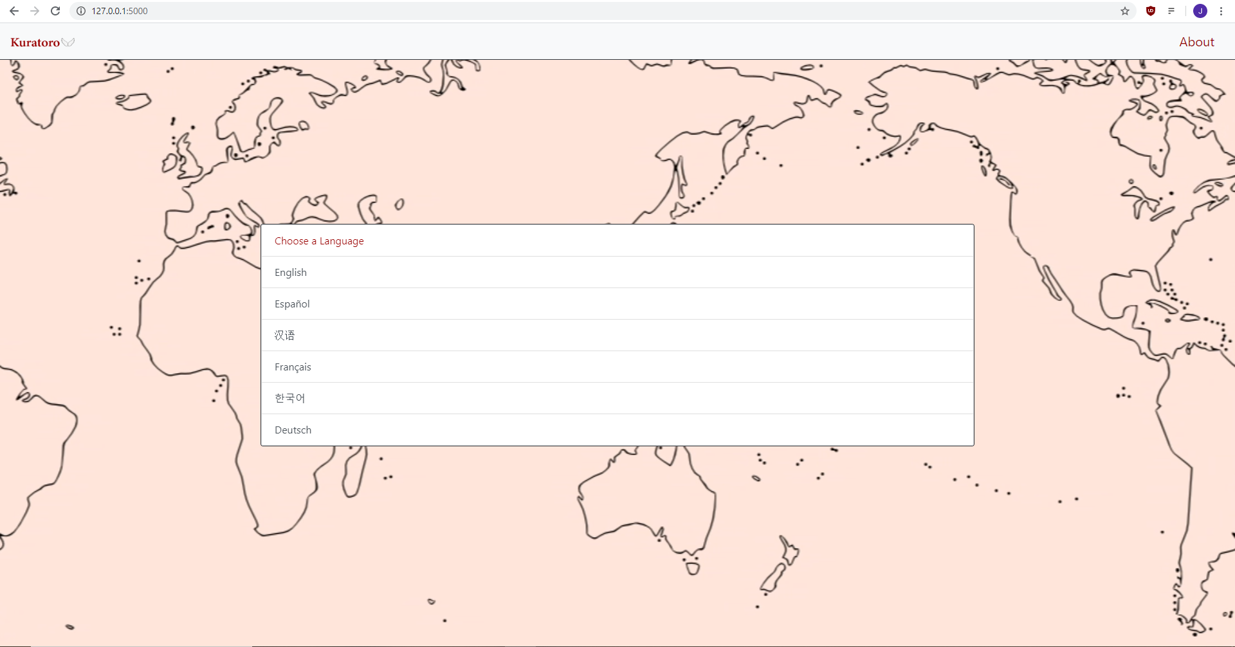
Task: Select Español language option
Action: (x=617, y=304)
